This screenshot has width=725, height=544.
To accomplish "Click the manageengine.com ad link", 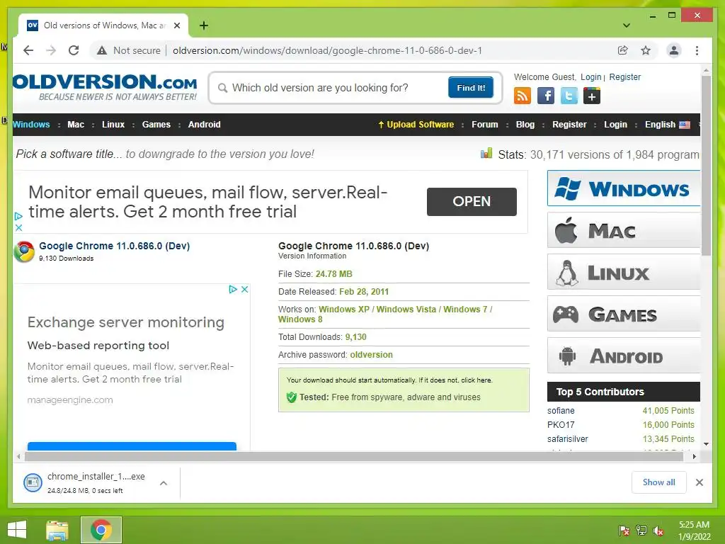I will (x=70, y=400).
